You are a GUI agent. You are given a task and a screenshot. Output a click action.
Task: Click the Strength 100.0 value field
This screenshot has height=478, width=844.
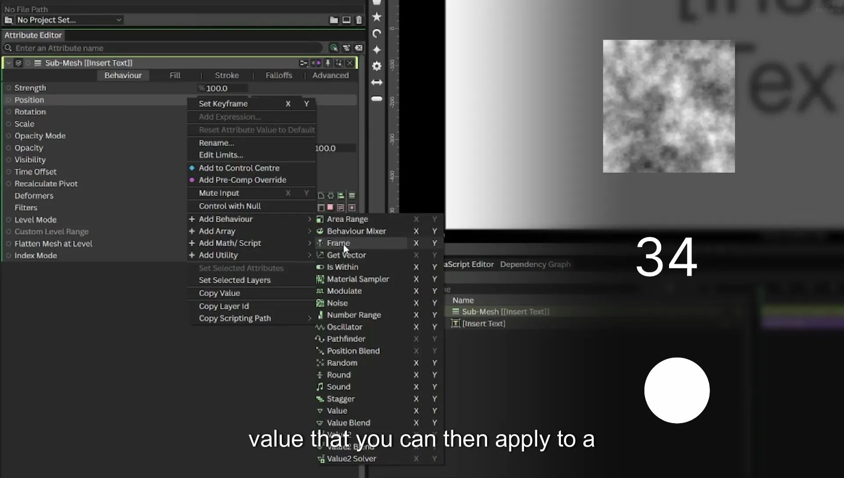pyautogui.click(x=222, y=88)
